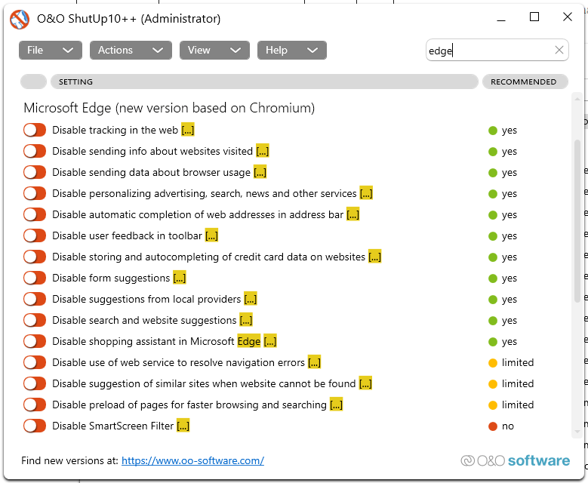Open the Actions dropdown menu
Image resolution: width=588 pixels, height=483 pixels.
tap(130, 51)
